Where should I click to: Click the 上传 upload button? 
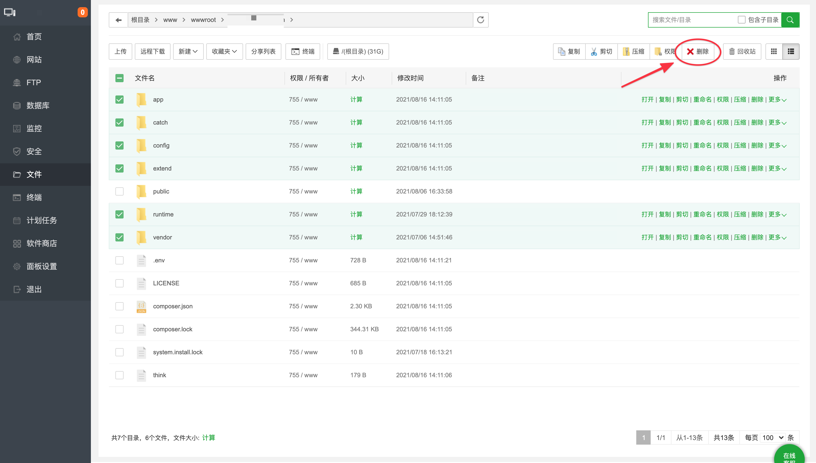click(x=121, y=51)
